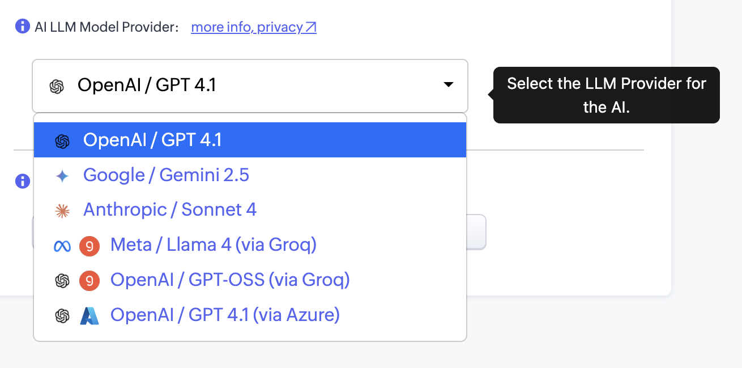Click the info icon beside AI LLM Model Provider
742x368 pixels.
click(22, 26)
